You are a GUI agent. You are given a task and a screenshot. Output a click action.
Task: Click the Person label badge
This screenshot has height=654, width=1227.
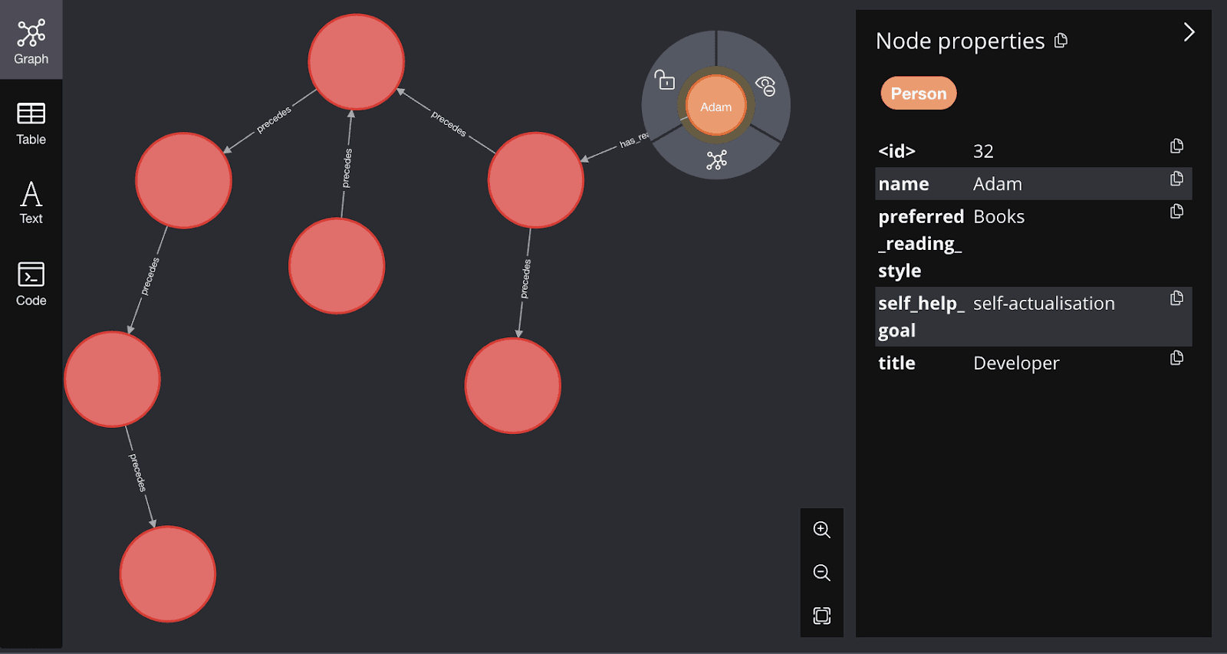point(918,94)
